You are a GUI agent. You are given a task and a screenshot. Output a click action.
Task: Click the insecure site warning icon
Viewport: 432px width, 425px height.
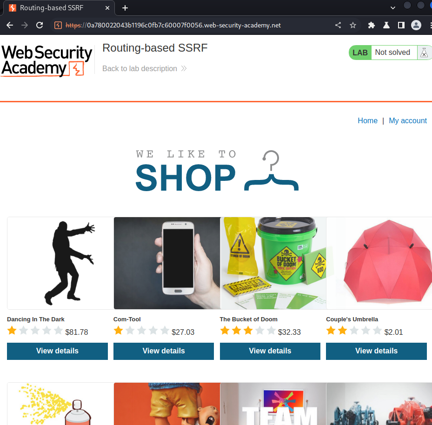tap(58, 25)
